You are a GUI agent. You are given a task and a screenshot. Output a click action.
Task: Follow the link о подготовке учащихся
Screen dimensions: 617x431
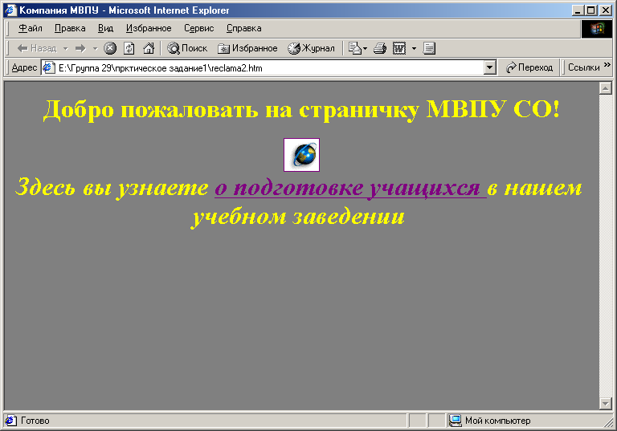tap(350, 187)
